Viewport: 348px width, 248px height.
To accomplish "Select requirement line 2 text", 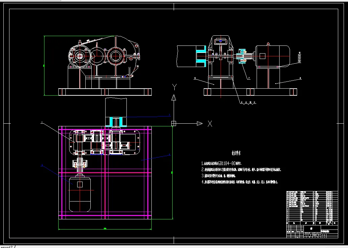I will [x=241, y=170].
